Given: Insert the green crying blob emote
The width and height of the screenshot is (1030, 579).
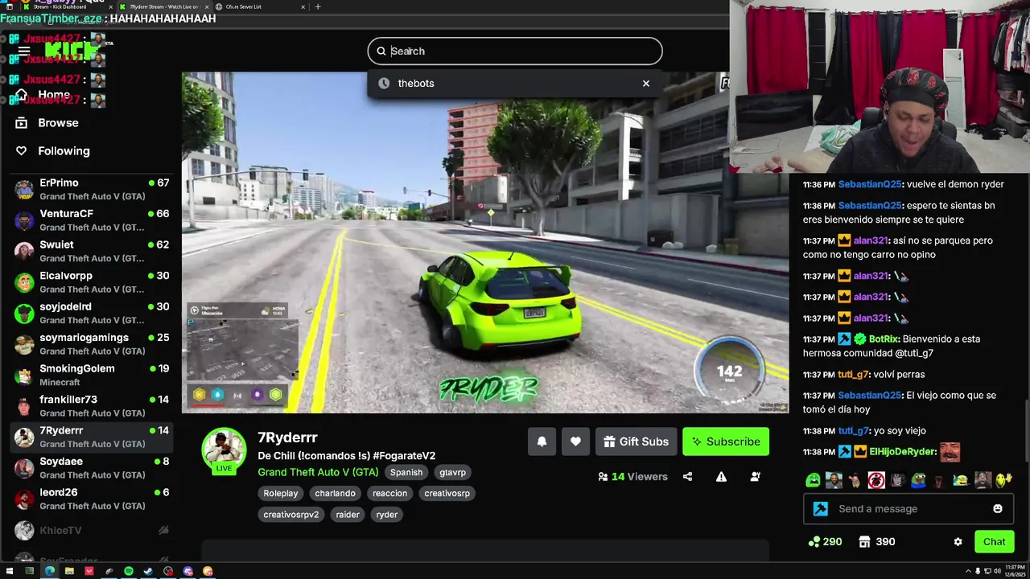Looking at the screenshot, I should [813, 481].
